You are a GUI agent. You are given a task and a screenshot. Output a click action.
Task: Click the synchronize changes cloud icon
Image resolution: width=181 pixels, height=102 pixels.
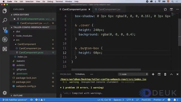[x=31, y=100]
